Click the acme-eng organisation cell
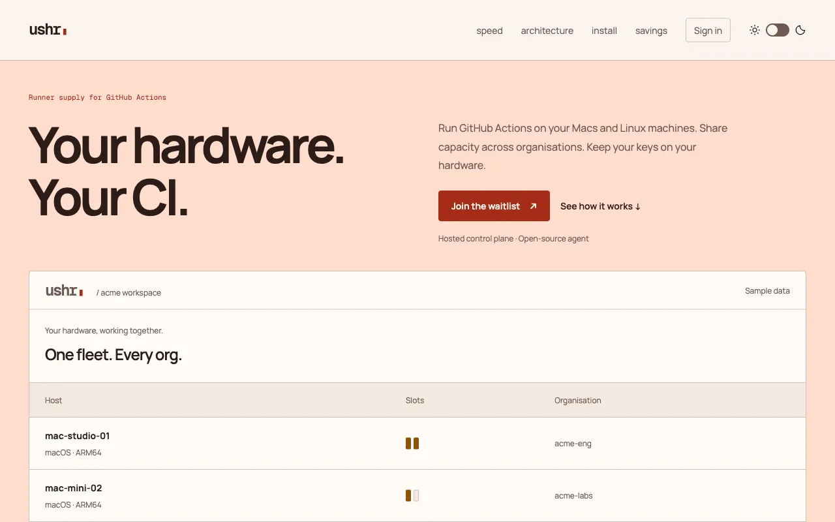Screen dimensions: 835x522 coord(573,444)
